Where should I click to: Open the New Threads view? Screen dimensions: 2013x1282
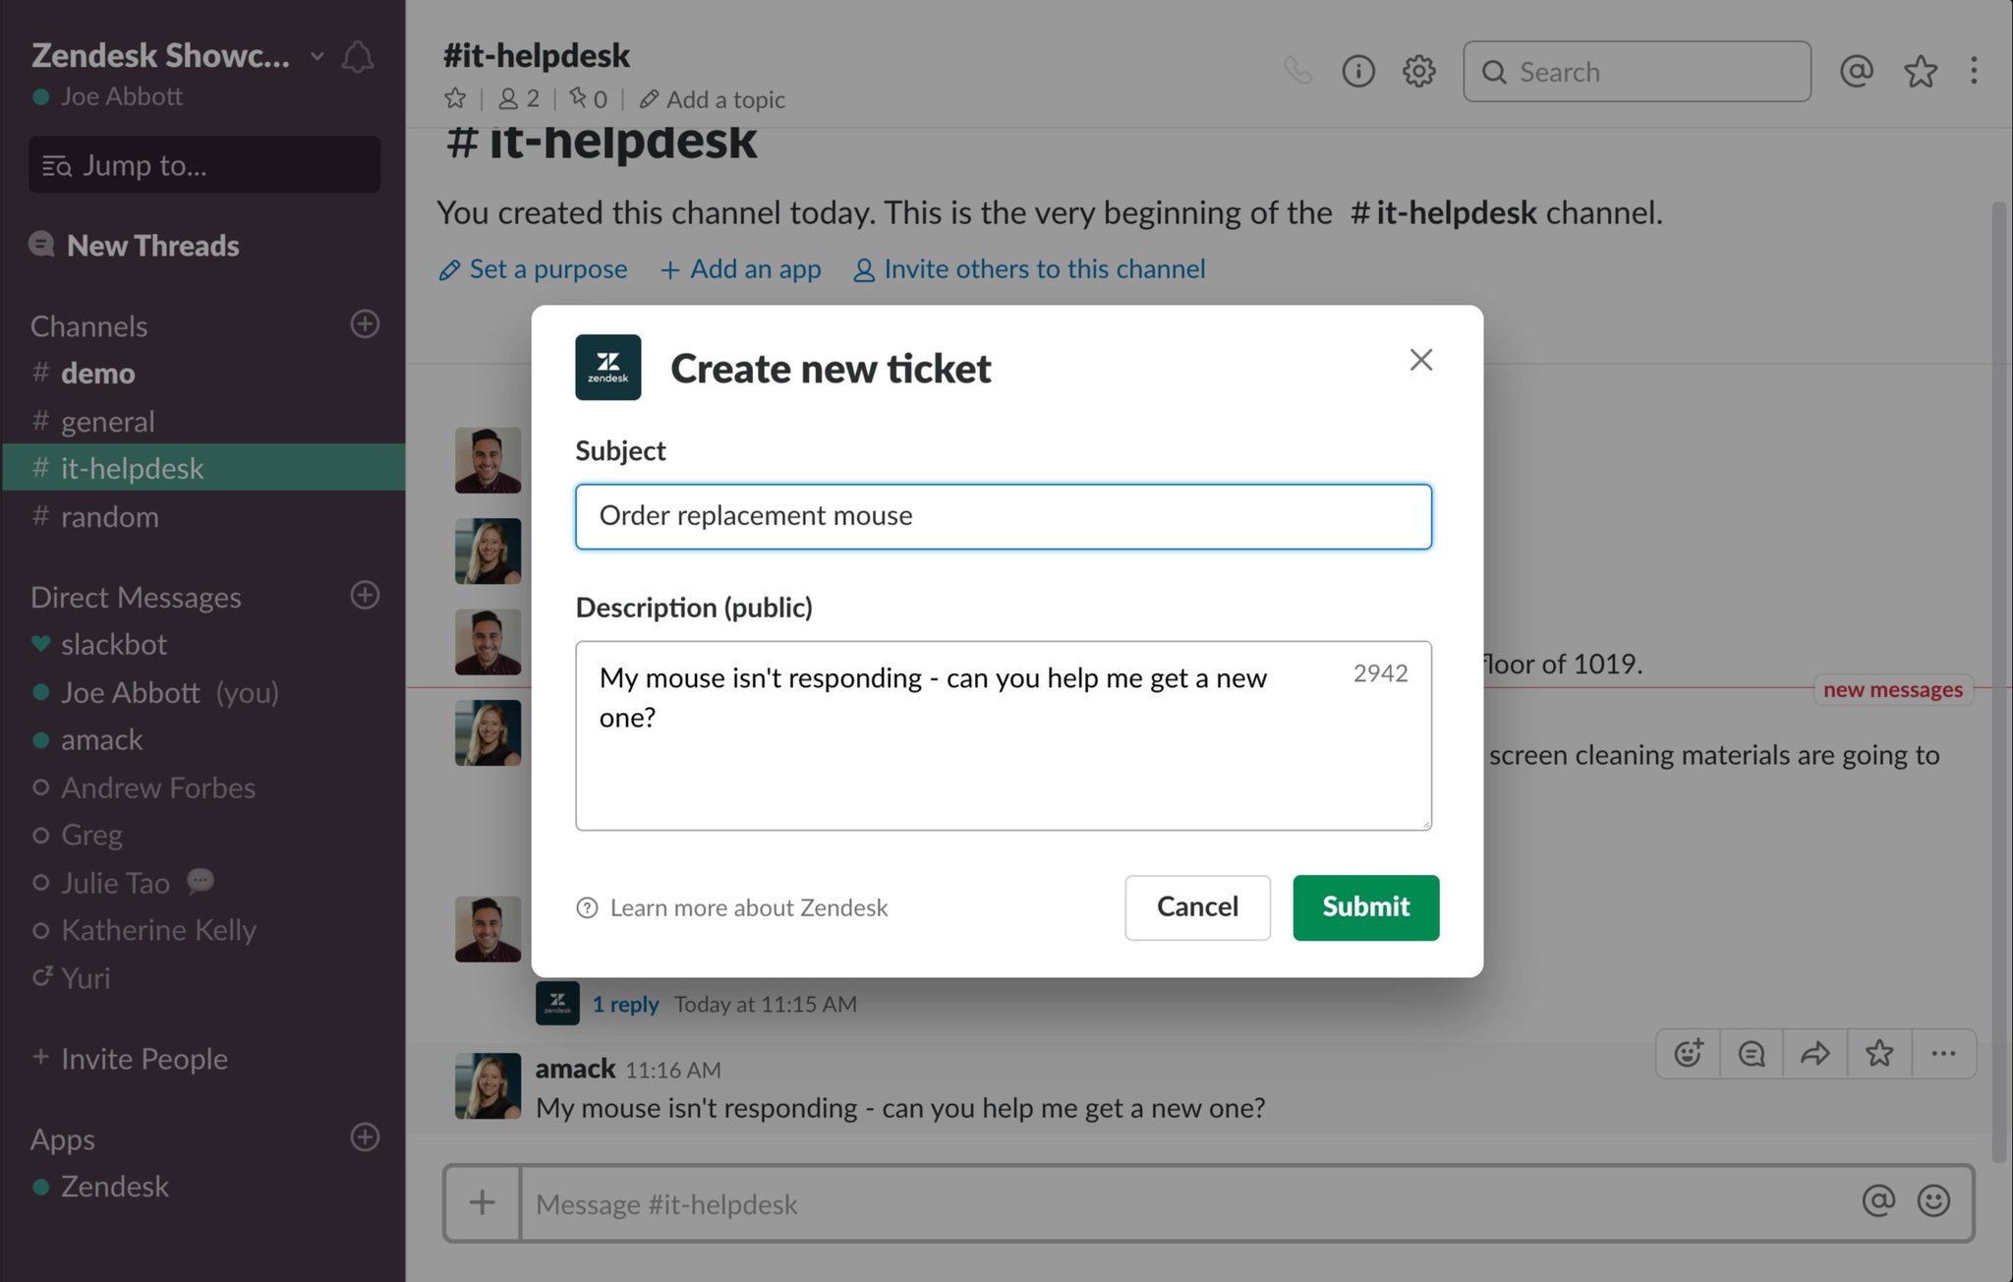pos(151,245)
